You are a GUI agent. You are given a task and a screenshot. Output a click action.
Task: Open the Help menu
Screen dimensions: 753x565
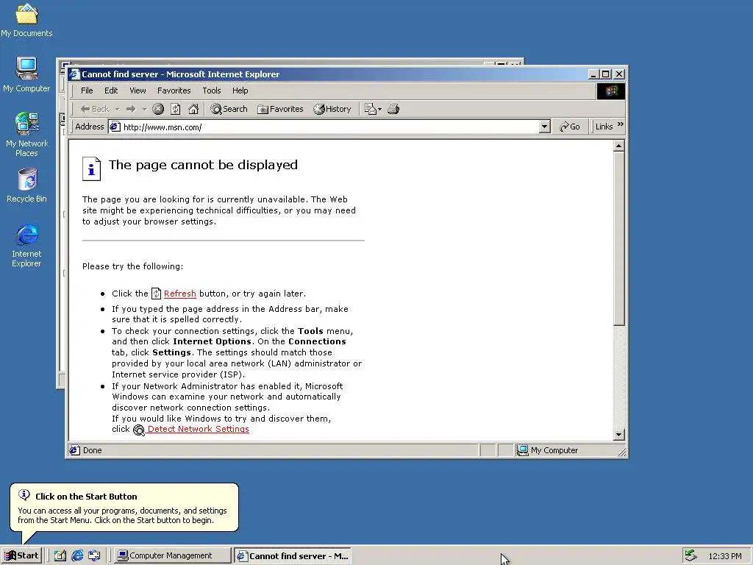coord(240,90)
